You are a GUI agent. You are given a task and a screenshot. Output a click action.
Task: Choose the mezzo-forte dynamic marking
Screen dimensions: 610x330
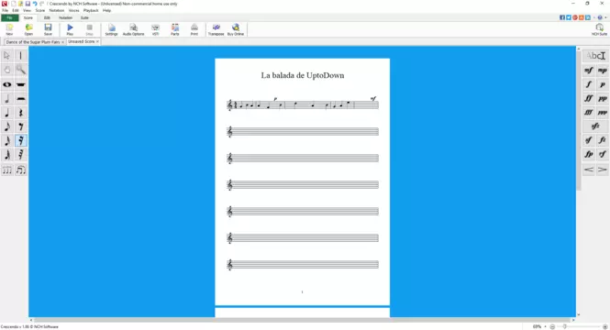coord(589,71)
